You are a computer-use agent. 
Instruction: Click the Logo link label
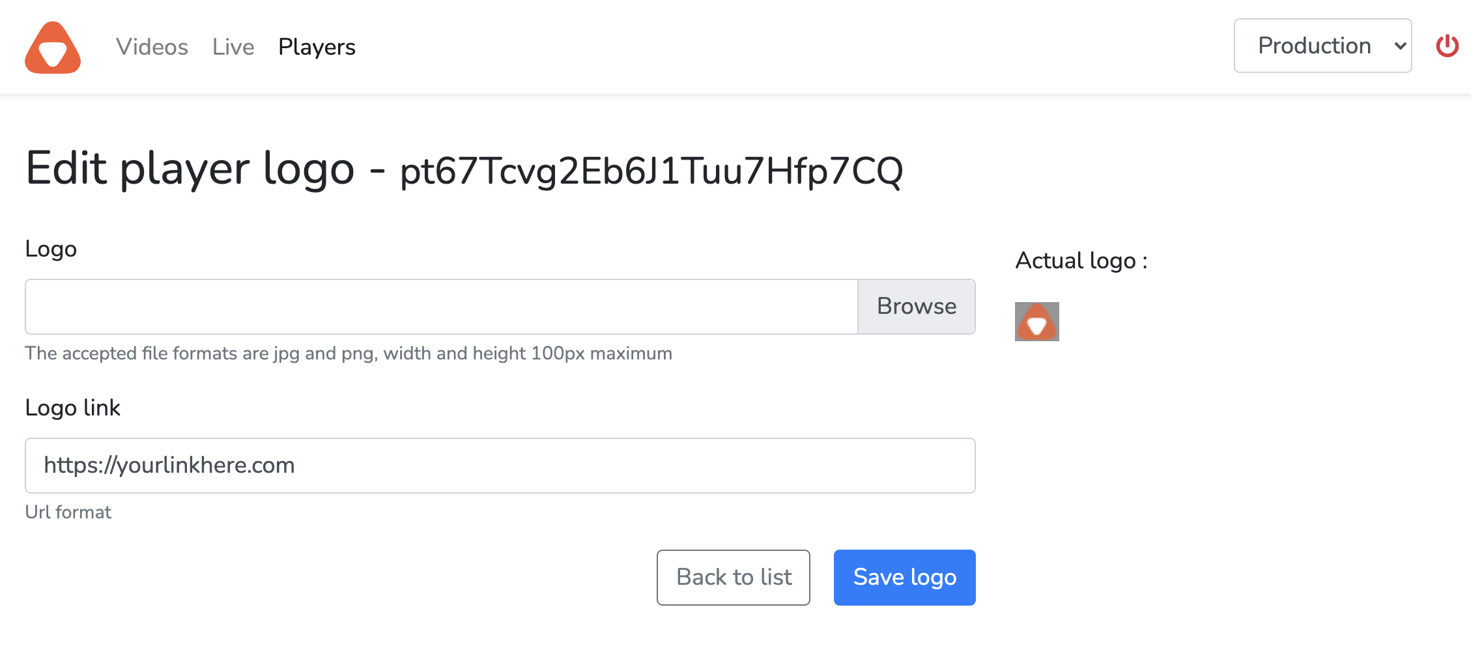click(x=72, y=408)
